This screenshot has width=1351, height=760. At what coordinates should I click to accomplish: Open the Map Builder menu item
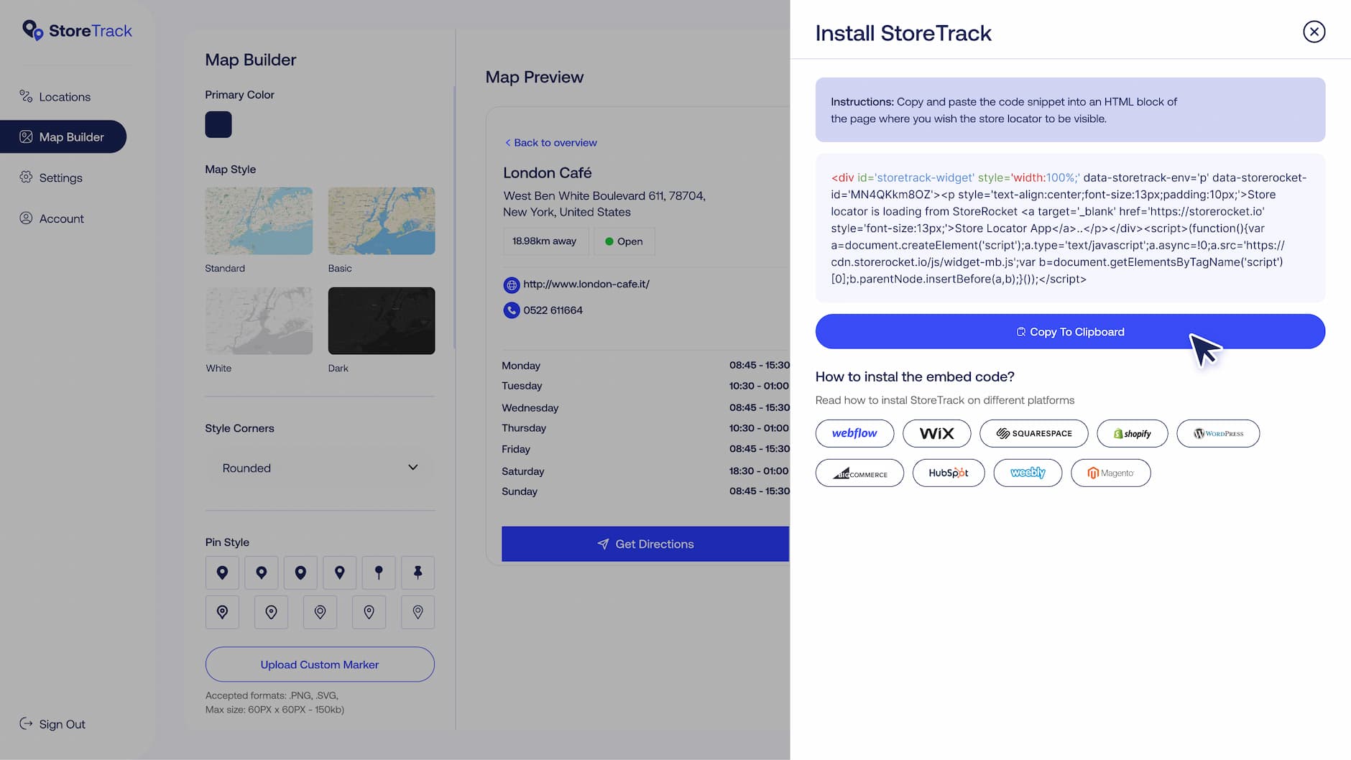click(x=63, y=136)
